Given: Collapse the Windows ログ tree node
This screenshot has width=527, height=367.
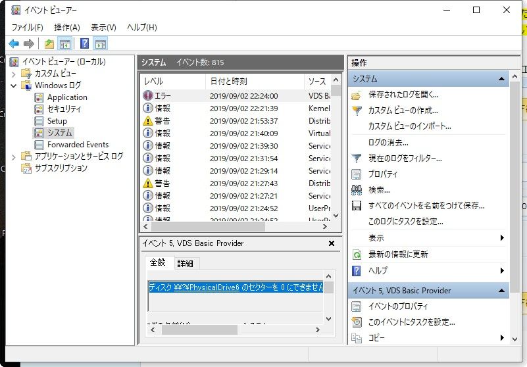Looking at the screenshot, I should (13, 86).
